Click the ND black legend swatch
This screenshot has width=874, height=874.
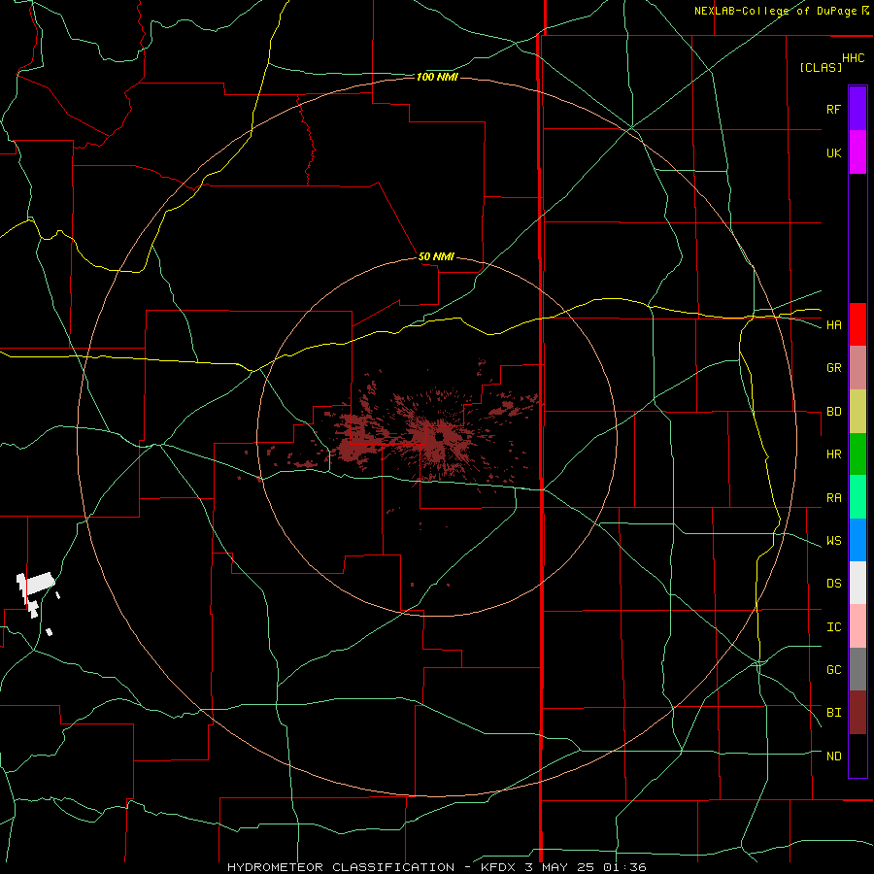point(857,756)
